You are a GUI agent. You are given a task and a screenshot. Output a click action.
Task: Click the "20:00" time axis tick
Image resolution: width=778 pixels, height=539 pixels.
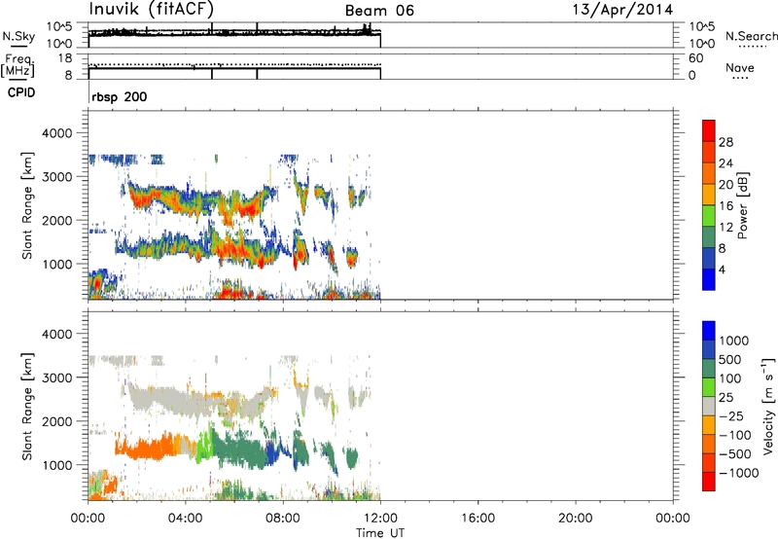pyautogui.click(x=576, y=519)
